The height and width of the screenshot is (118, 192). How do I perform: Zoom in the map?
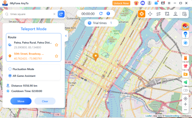point(185,104)
